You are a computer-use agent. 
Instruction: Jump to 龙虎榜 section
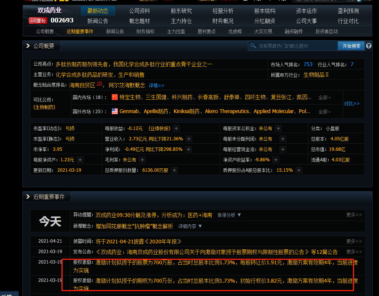pos(235,31)
